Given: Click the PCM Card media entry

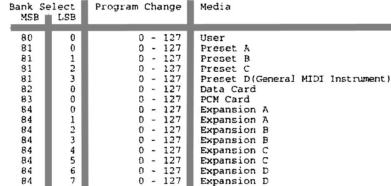Looking at the screenshot, I should tap(225, 99).
